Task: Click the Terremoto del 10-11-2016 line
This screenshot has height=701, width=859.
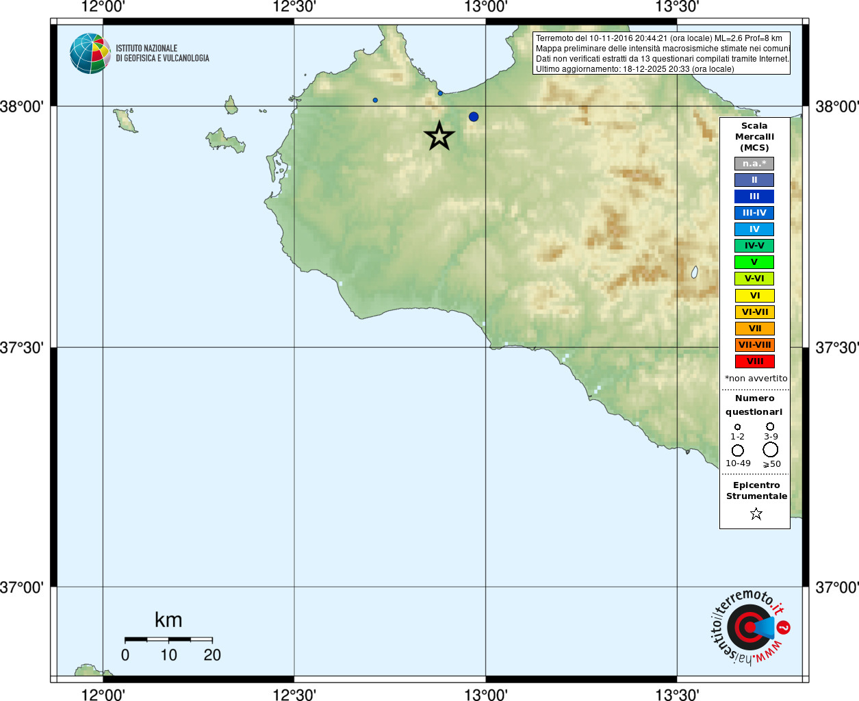Action: pyautogui.click(x=658, y=38)
